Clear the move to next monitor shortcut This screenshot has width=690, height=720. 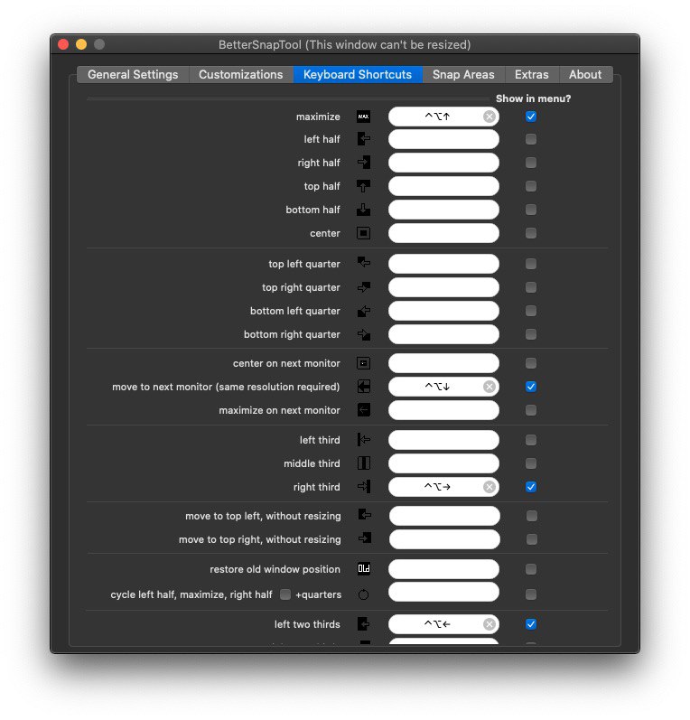(490, 387)
